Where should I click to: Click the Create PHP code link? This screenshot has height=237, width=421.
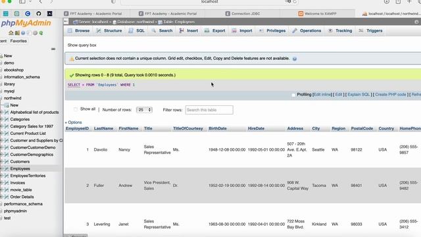[x=390, y=95]
